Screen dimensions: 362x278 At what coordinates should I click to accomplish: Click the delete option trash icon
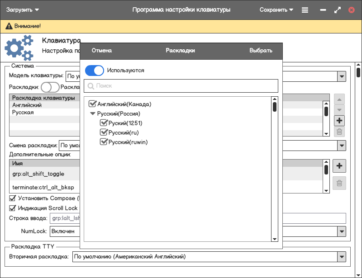[339, 183]
